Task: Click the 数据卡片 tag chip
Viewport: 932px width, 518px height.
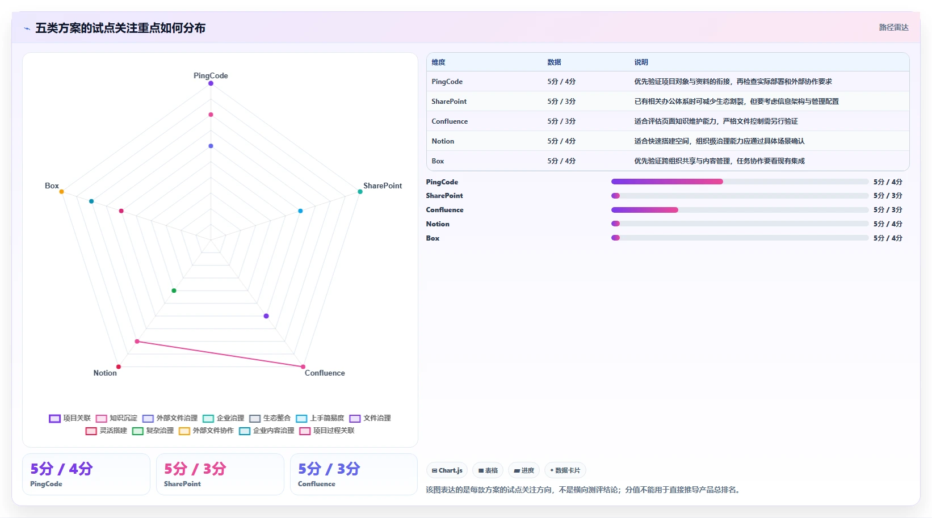Action: pos(565,470)
